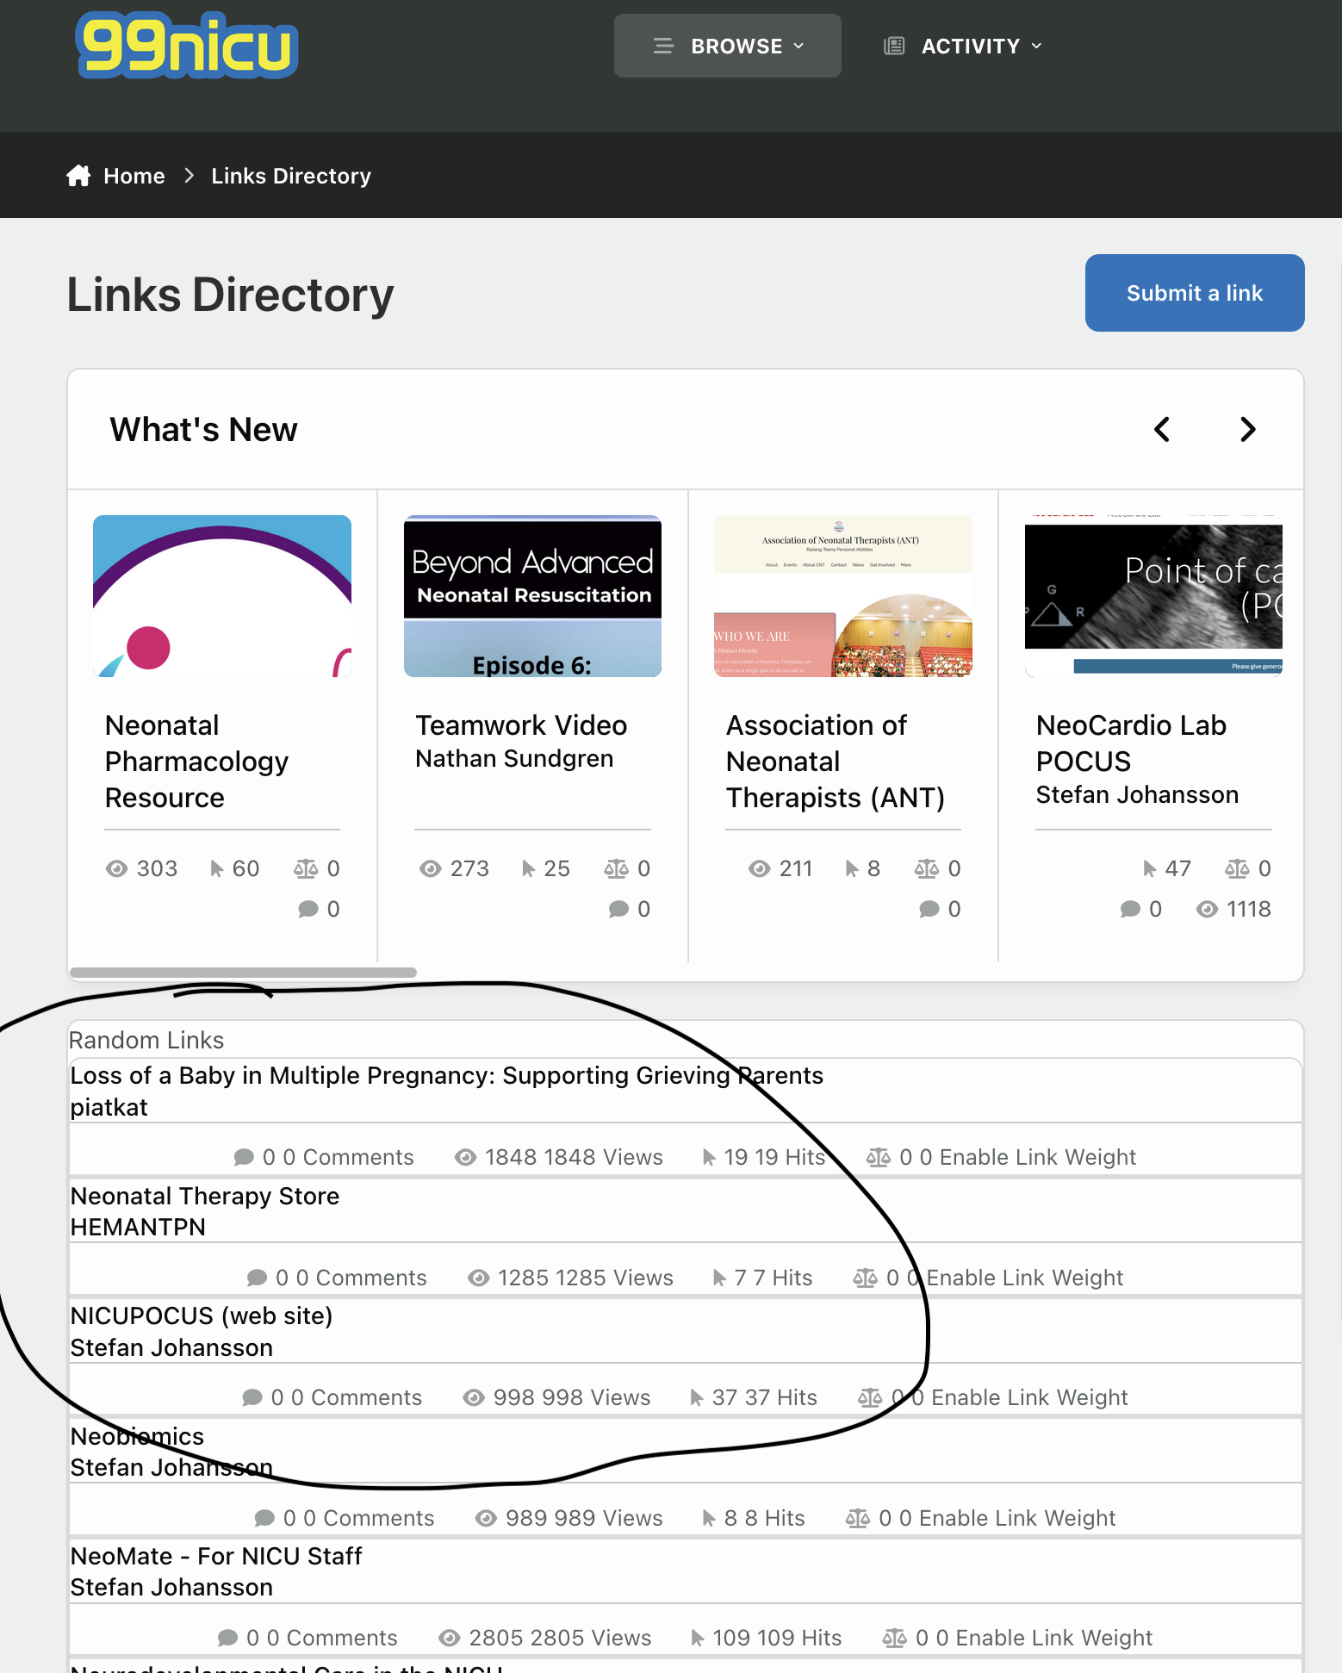Screen dimensions: 1342x1673
Task: Click Links Directory breadcrumb
Action: tap(291, 176)
